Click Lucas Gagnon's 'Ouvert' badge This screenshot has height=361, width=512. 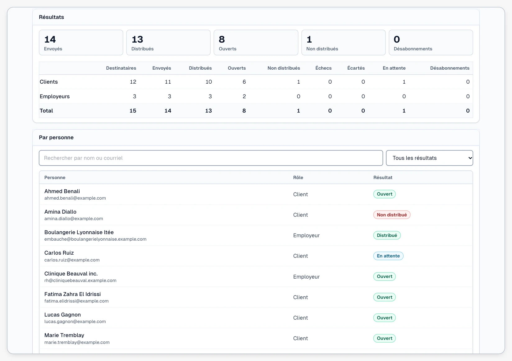click(x=384, y=318)
